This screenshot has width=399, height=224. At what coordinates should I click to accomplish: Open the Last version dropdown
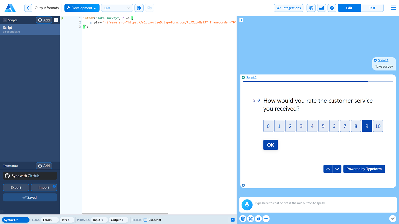coord(117,8)
